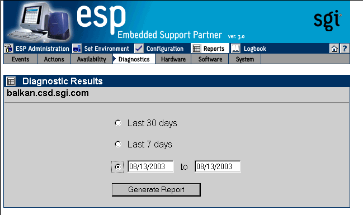363x215 pixels.
Task: Click the start date input field
Action: coord(150,166)
